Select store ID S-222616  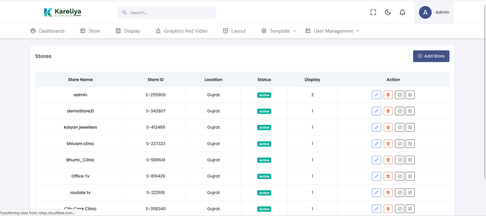(x=156, y=193)
